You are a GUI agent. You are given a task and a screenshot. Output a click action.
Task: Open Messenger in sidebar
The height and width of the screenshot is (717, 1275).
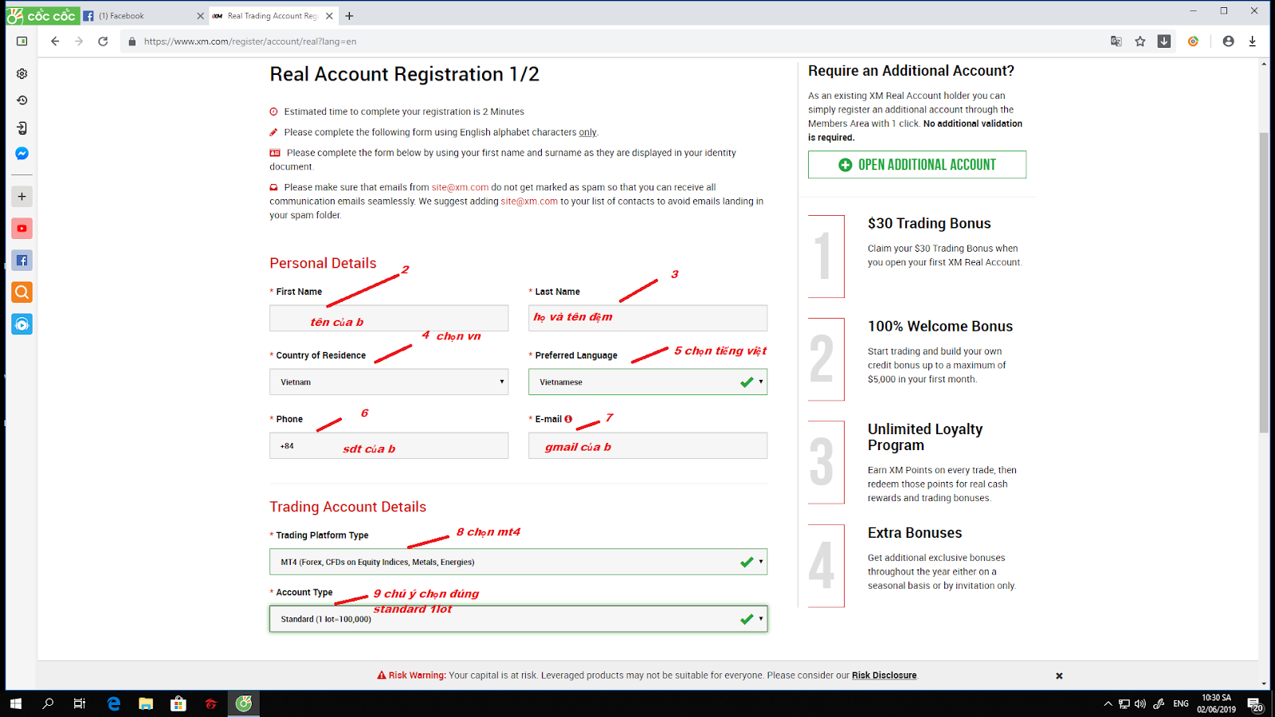[22, 154]
